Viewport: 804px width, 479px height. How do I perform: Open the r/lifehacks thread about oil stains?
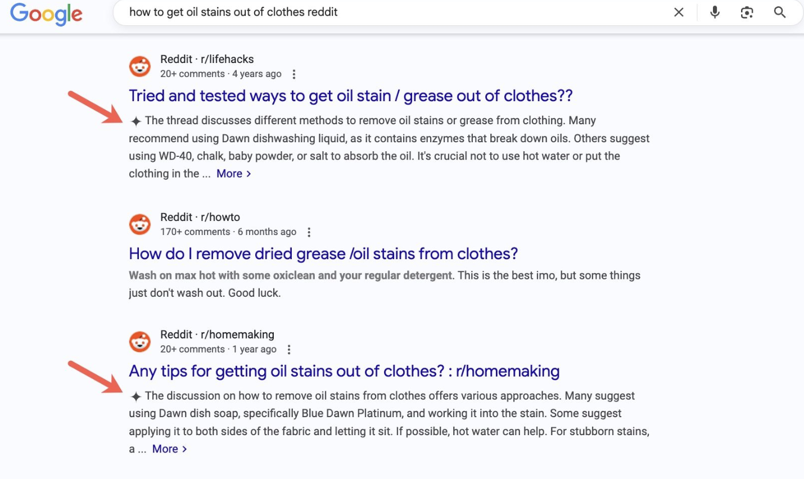350,96
